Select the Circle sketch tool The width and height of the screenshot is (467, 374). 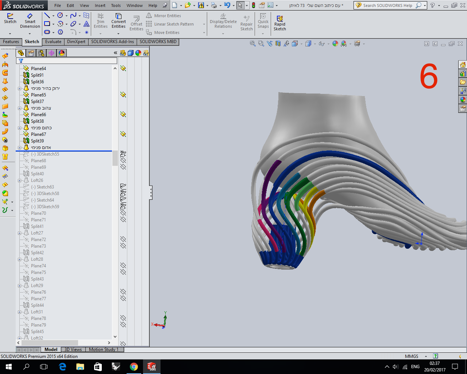coord(60,15)
